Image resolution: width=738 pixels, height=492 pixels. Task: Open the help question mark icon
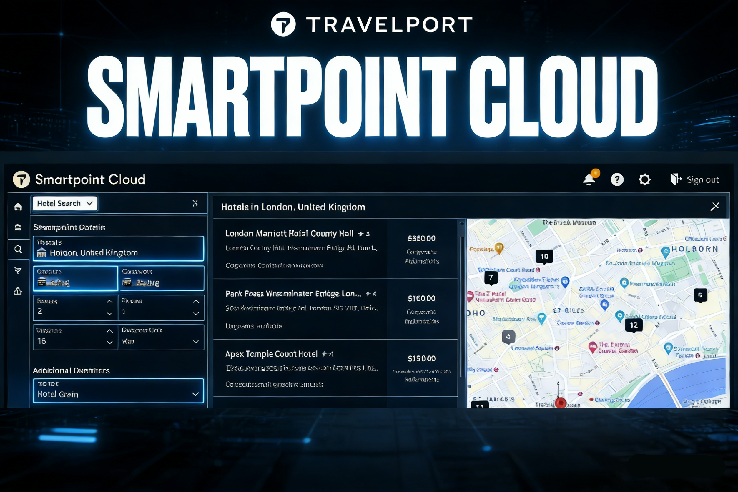(x=617, y=179)
